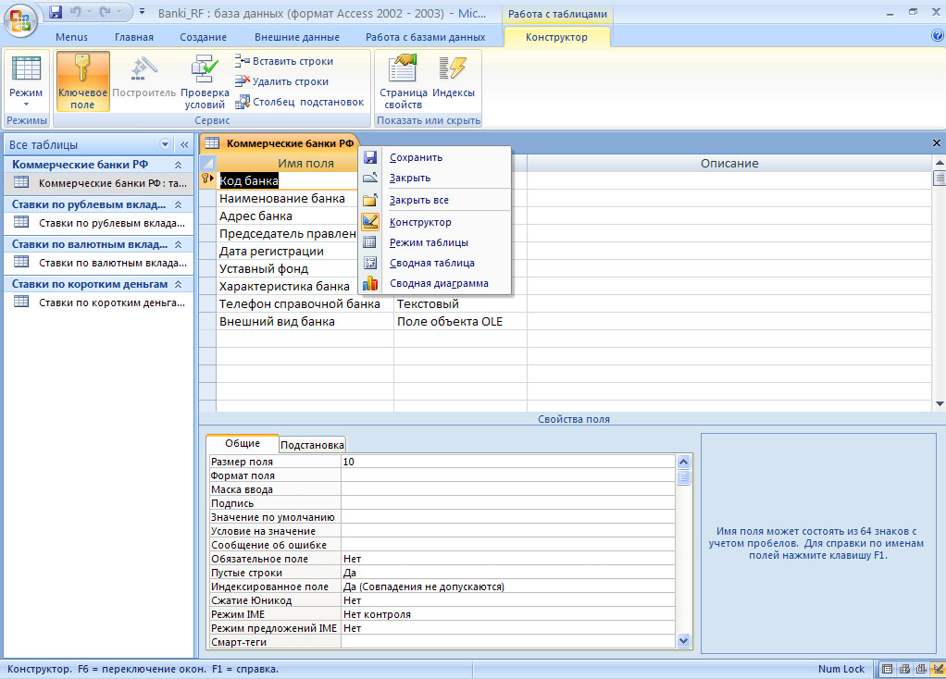Close the table document with X

pos(937,142)
